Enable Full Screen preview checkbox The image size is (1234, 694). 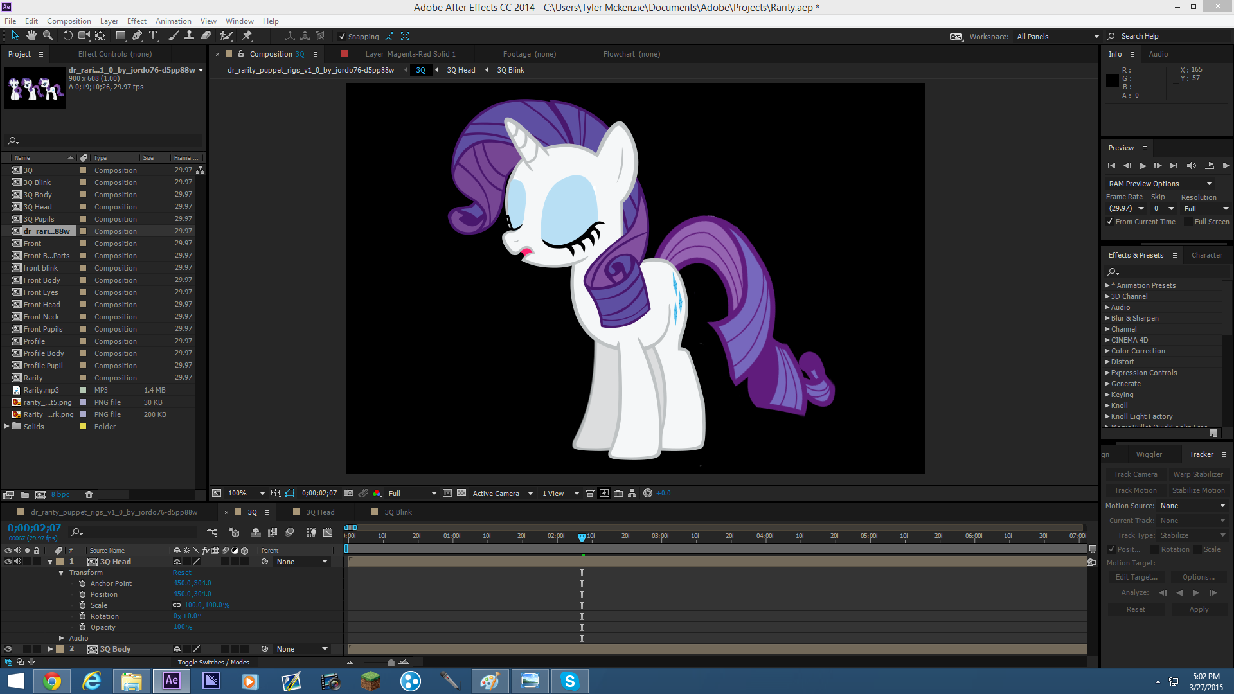pyautogui.click(x=1188, y=222)
